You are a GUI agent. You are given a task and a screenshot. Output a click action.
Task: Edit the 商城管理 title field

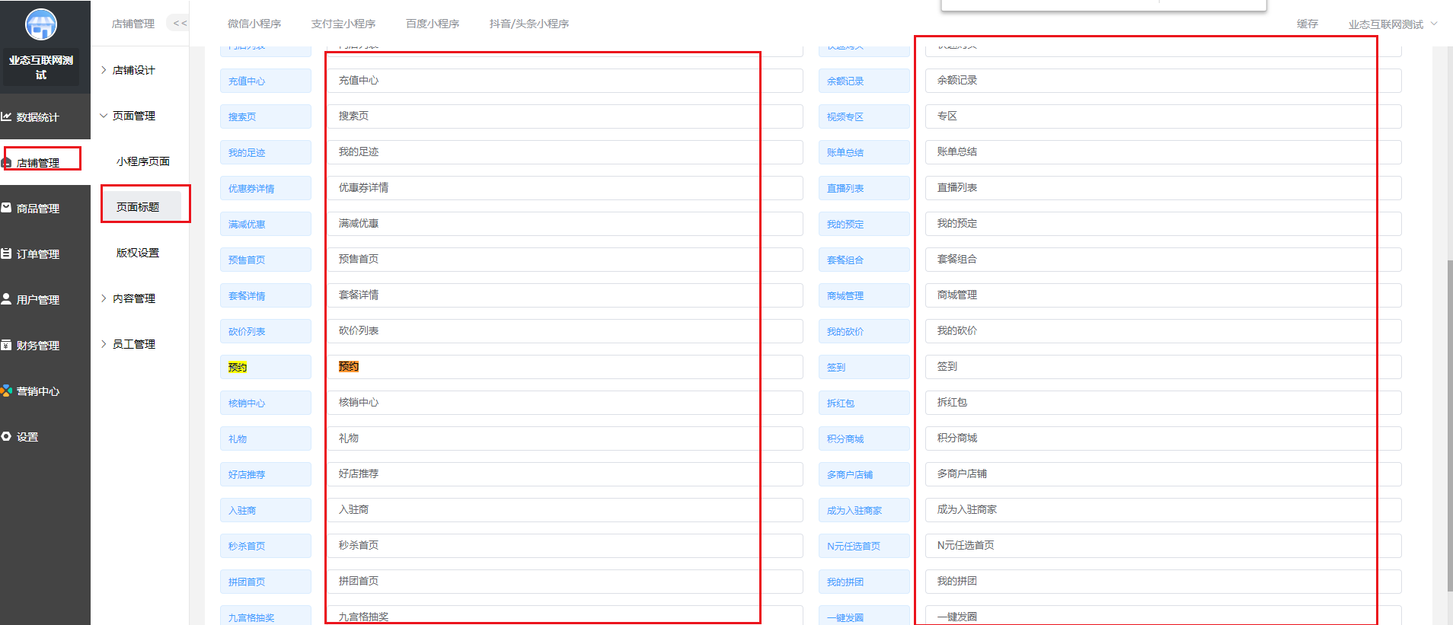1164,295
